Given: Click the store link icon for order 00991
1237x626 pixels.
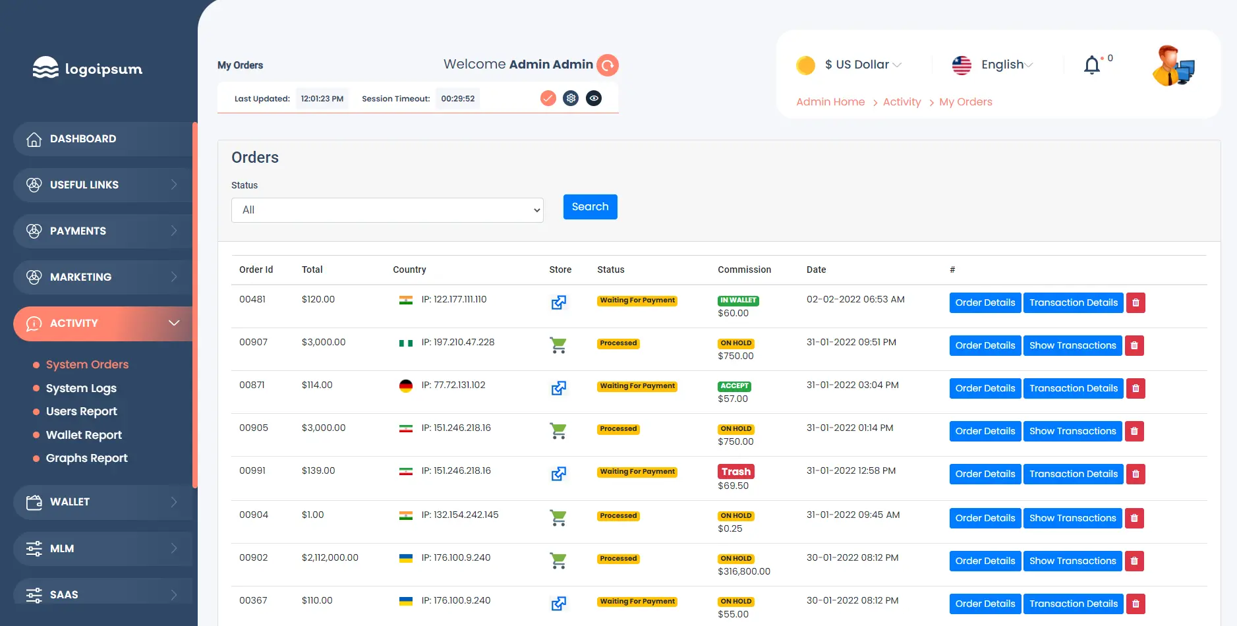Looking at the screenshot, I should (558, 474).
